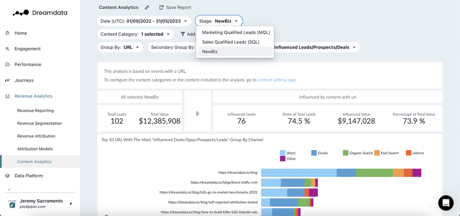
Task: Click the Other legend swatch
Action: [283, 159]
